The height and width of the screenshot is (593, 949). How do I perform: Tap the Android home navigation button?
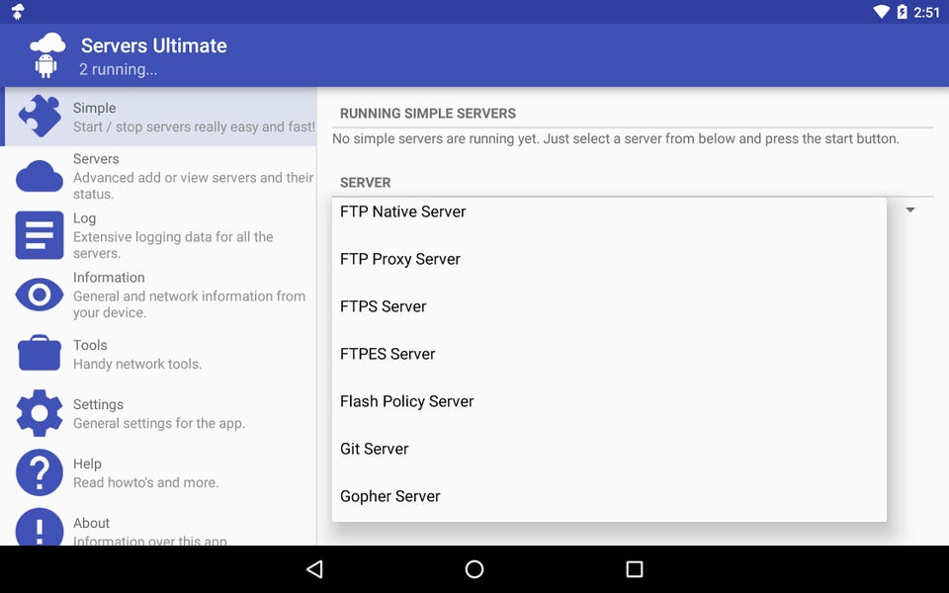(x=474, y=569)
